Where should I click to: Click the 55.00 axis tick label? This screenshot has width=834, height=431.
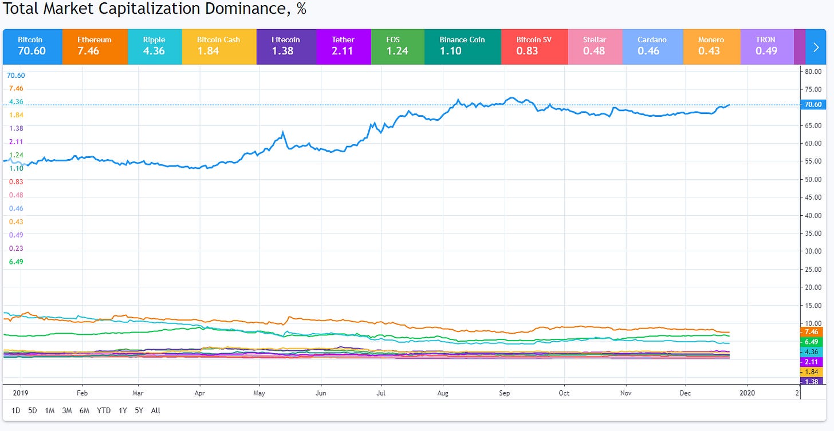[x=813, y=161]
